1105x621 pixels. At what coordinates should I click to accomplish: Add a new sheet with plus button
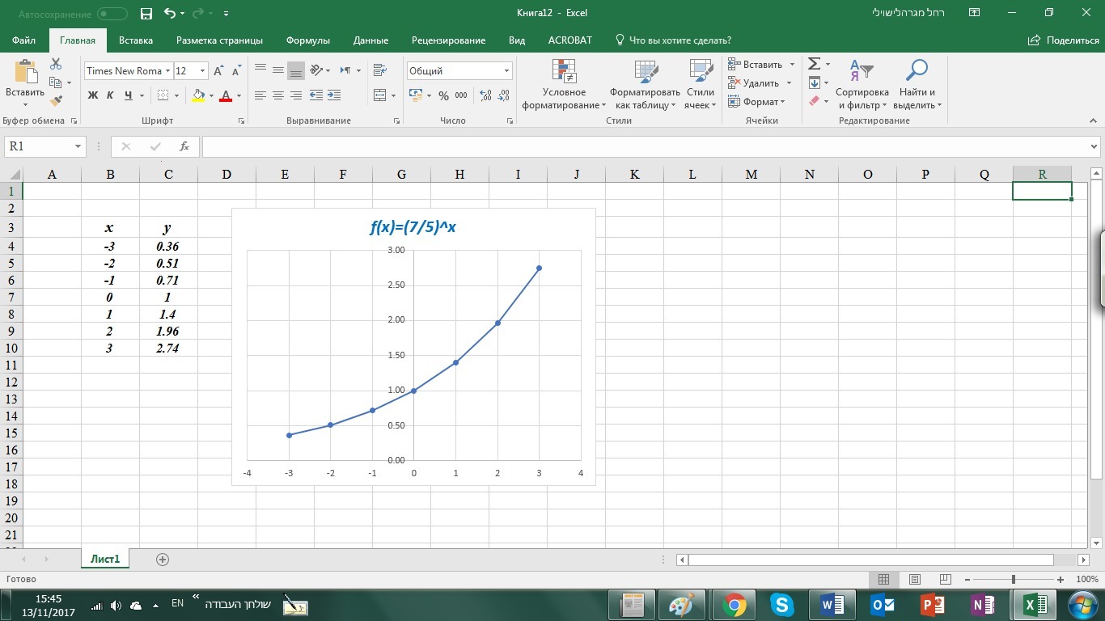(x=163, y=559)
